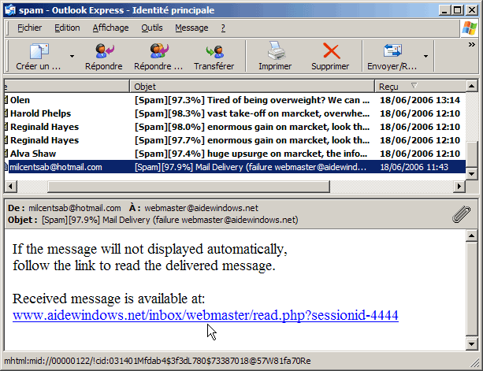
Task: Follow the aidewindows.net read.php link
Action: 205,315
